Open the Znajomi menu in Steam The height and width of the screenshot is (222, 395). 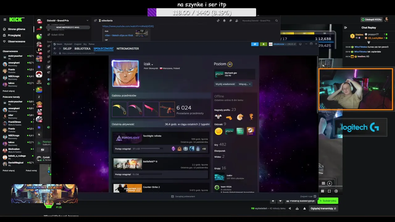(78, 44)
